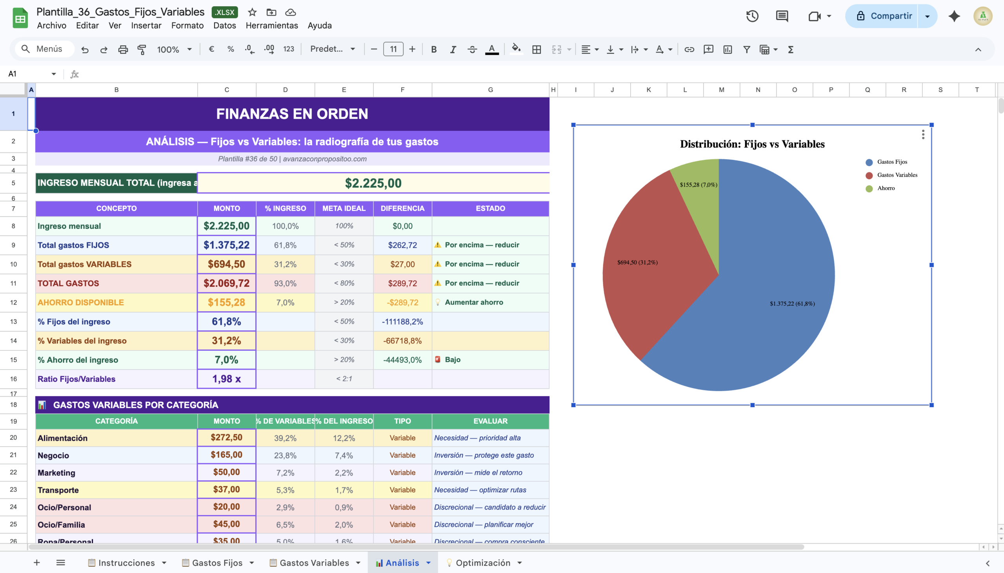1004x573 pixels.
Task: Click the insert link icon
Action: pos(689,50)
